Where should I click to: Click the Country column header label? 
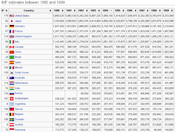tap(29, 10)
